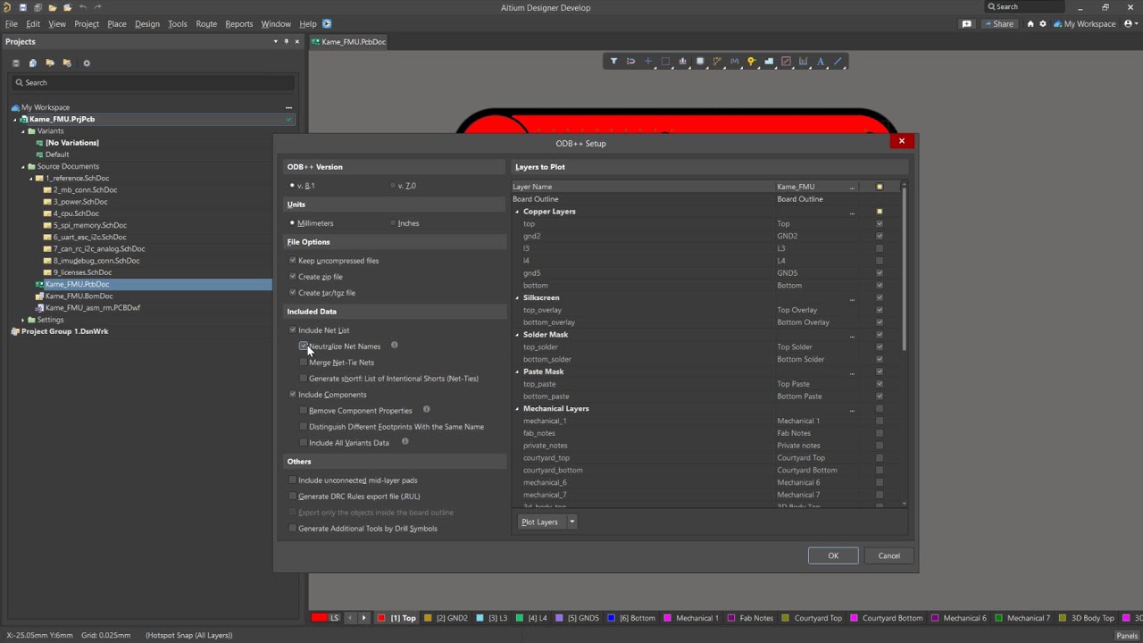
Task: Select the keepout region tool icon
Action: [x=786, y=62]
